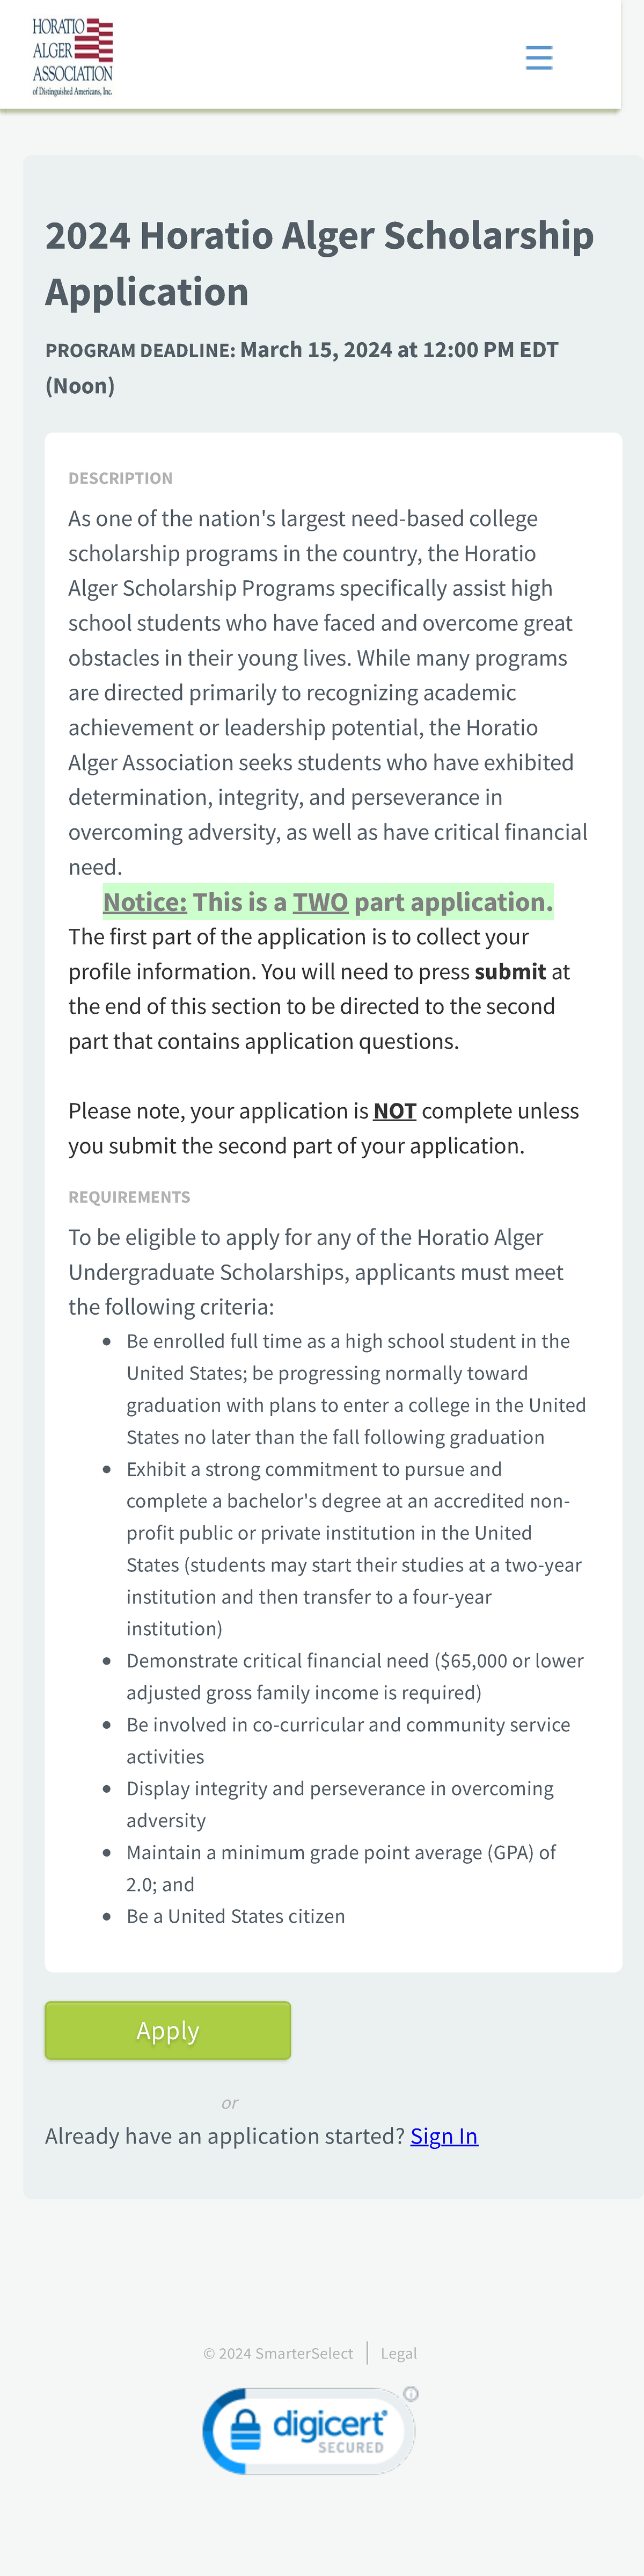Viewport: 644px width, 2576px height.
Task: Click the highlighted Notice two-part application line
Action: point(327,902)
